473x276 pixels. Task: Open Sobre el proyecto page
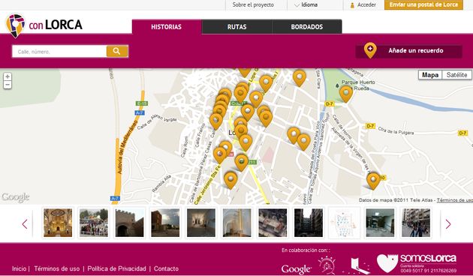click(253, 4)
